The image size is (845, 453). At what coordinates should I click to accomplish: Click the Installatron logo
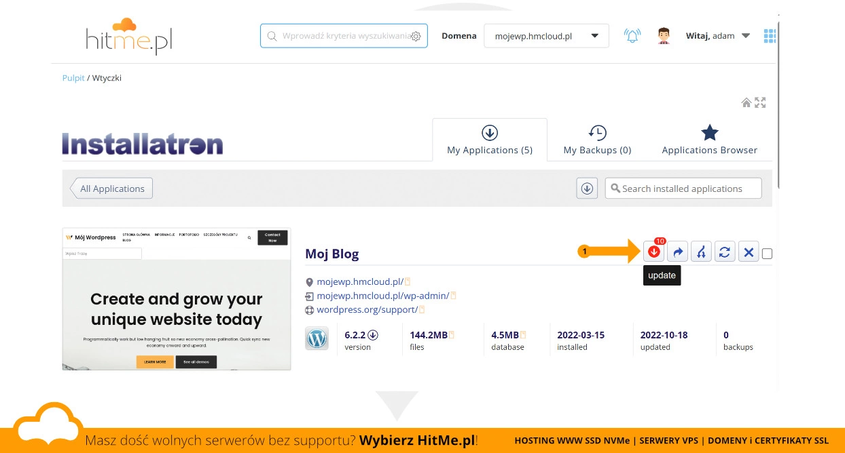click(x=142, y=144)
